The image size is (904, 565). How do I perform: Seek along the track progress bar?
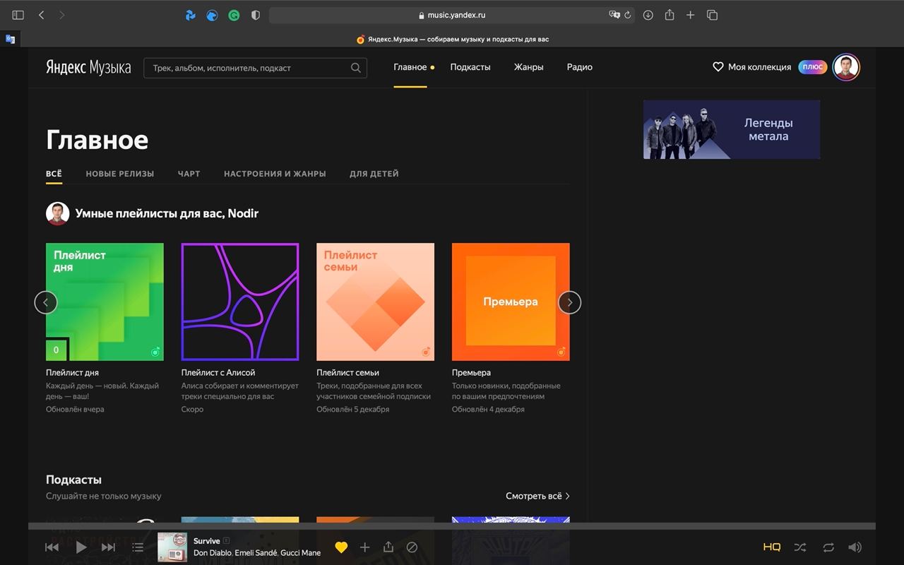(x=452, y=526)
